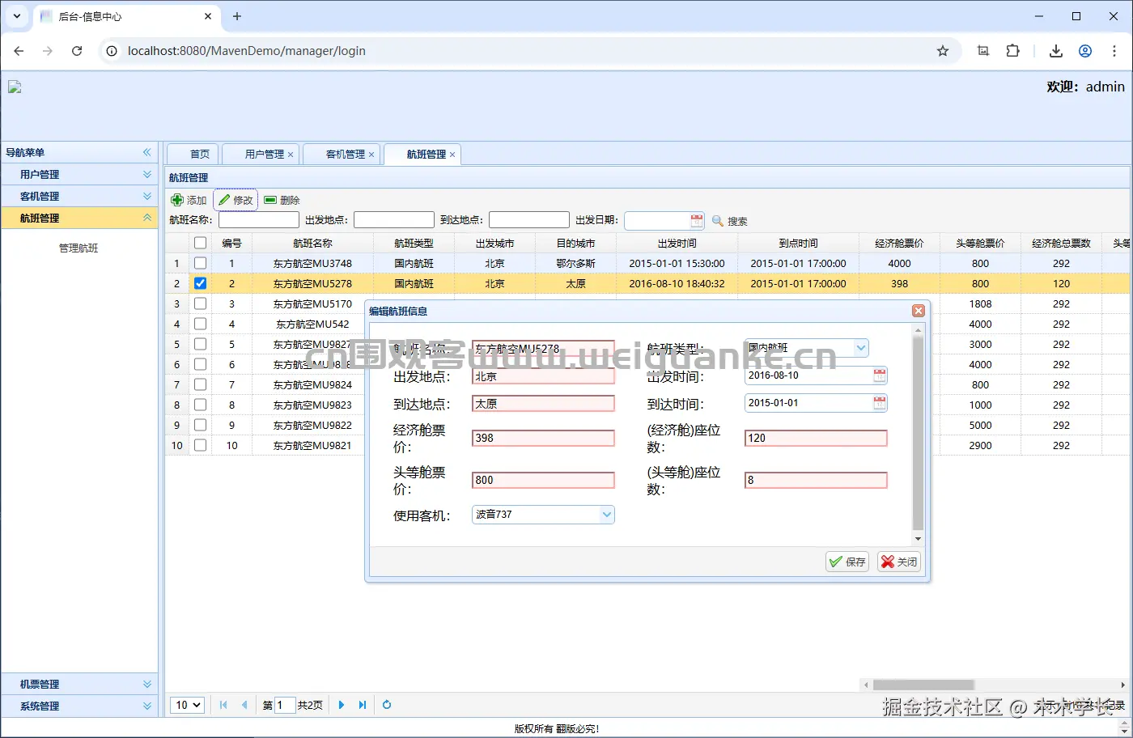Check the row for 东方航空MU3748
Viewport: 1133px width, 738px height.
click(201, 263)
